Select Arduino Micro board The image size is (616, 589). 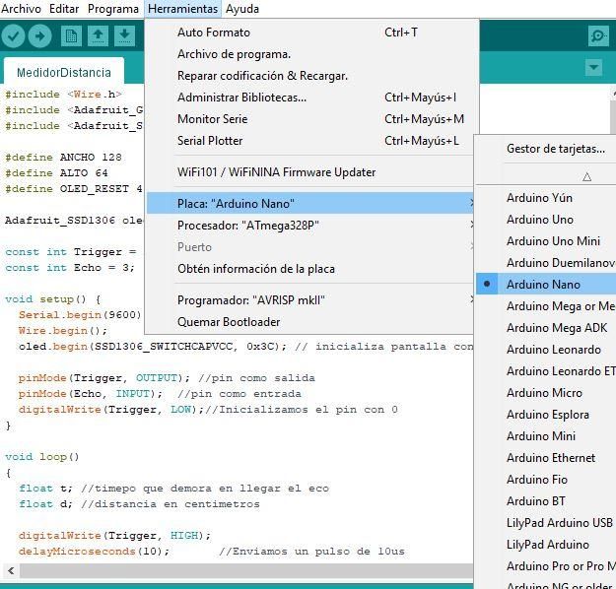click(546, 393)
